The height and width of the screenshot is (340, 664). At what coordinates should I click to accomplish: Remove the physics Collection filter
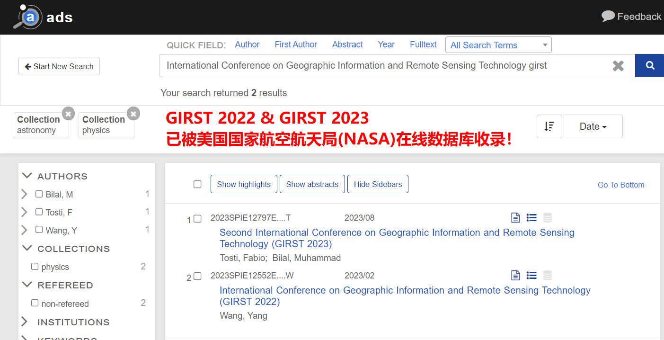134,113
